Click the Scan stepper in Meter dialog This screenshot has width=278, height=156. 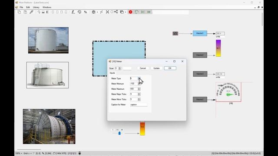click(119, 68)
